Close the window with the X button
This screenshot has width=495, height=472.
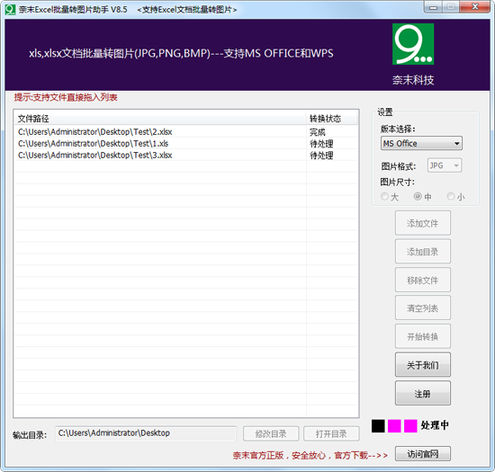(x=475, y=7)
